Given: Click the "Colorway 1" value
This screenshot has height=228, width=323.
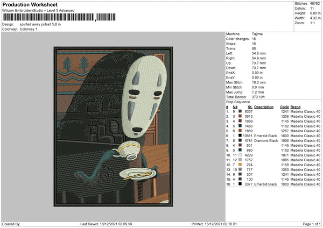Looking at the screenshot, I should (x=29, y=29).
